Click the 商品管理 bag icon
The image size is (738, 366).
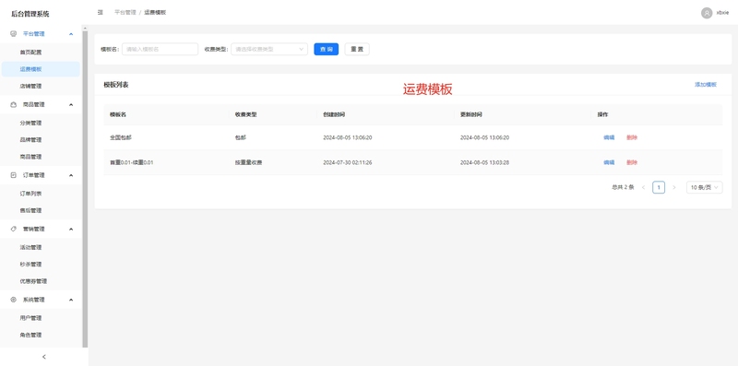pyautogui.click(x=13, y=104)
